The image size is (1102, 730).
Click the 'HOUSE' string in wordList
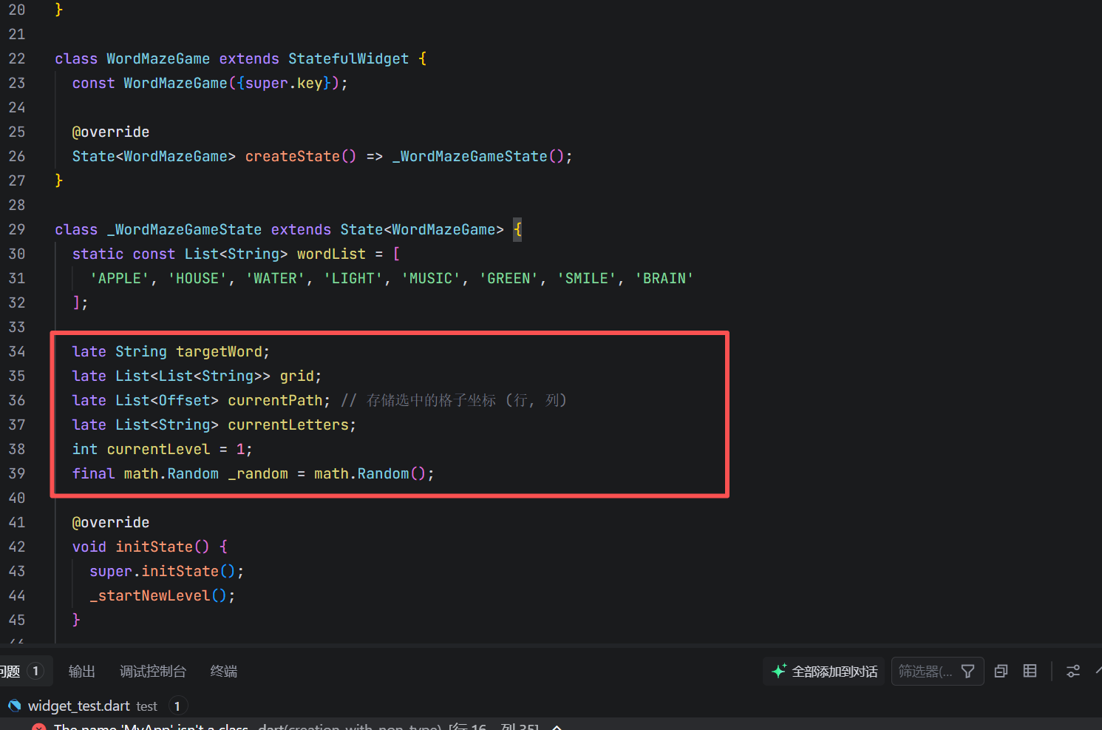click(197, 278)
